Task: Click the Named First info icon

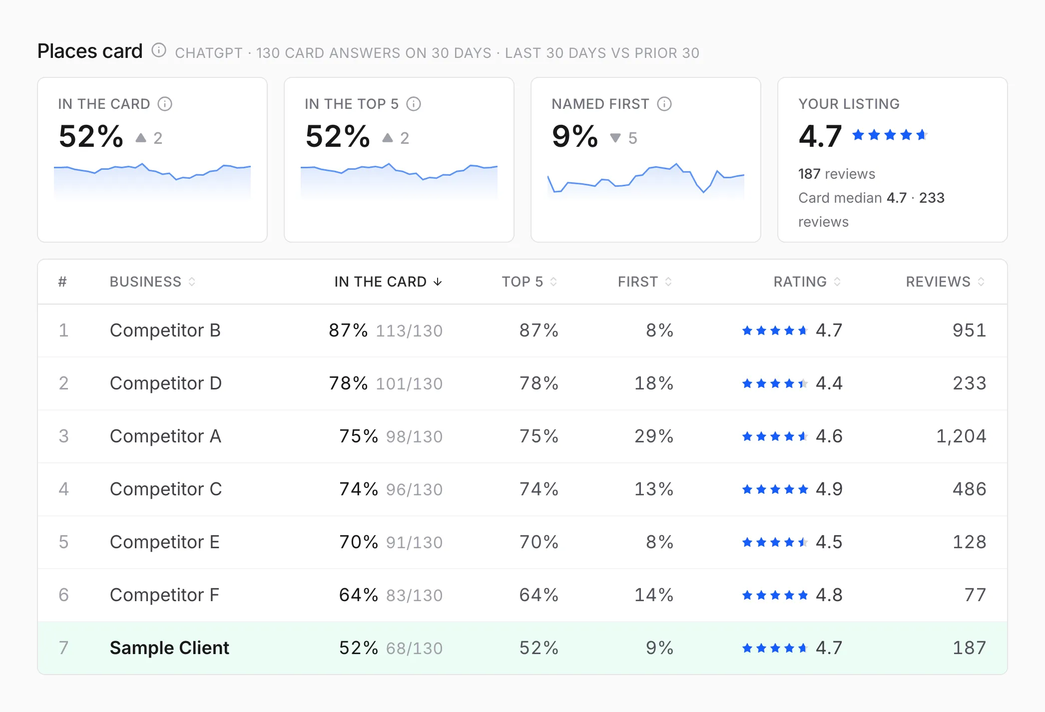Action: point(664,104)
